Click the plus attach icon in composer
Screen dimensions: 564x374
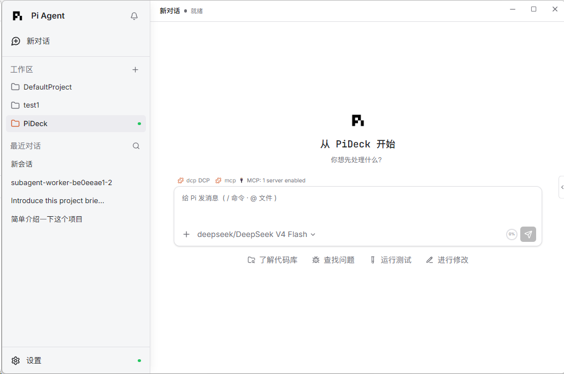pos(186,234)
